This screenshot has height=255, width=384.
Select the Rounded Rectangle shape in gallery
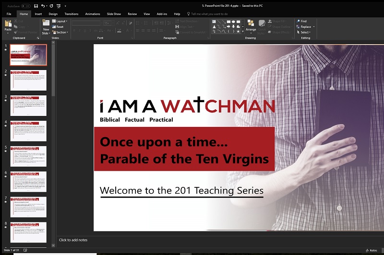(x=238, y=22)
